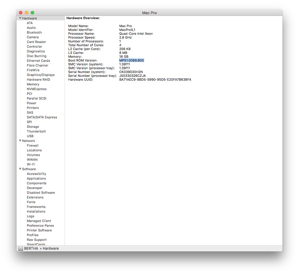Open SATA/SATA Express information
The image size is (299, 275).
(x=42, y=117)
